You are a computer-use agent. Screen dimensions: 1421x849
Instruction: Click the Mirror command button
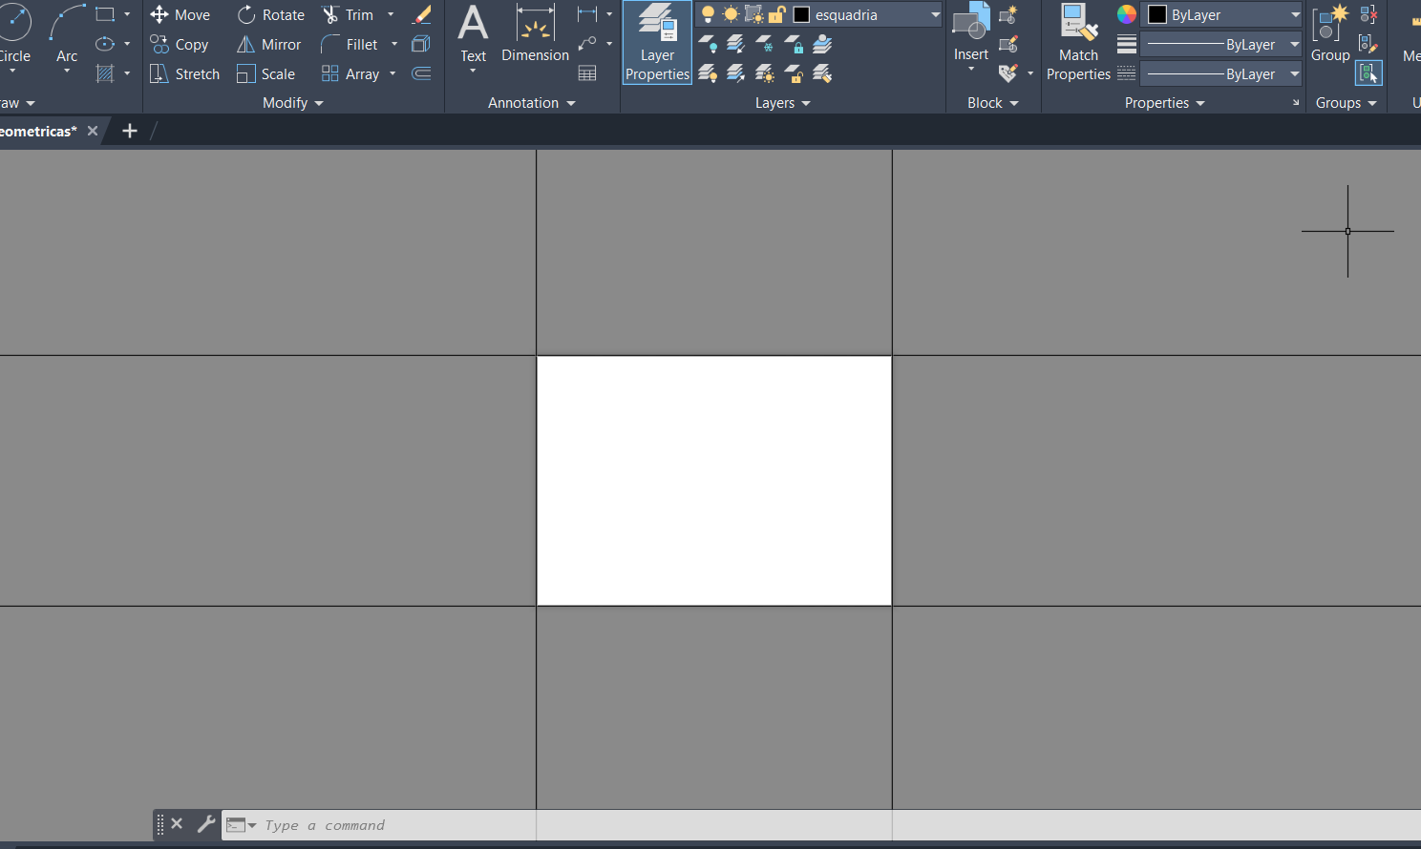pos(269,44)
